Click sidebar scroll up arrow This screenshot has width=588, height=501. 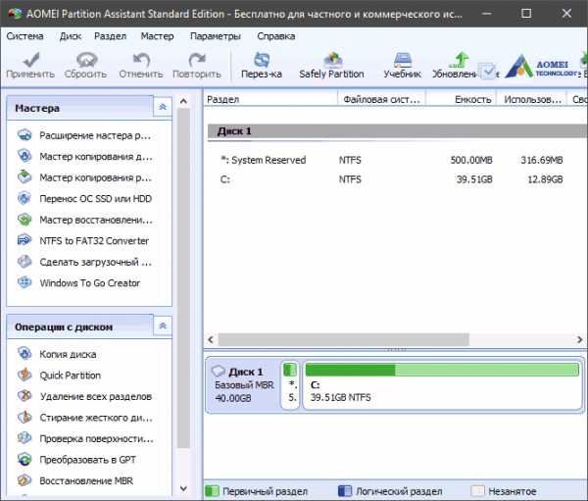pyautogui.click(x=183, y=101)
